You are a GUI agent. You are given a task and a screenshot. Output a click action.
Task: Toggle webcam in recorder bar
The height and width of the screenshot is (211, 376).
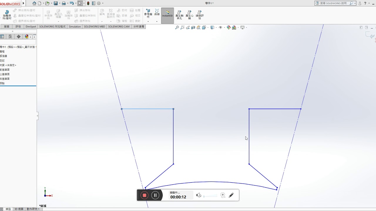223,195
